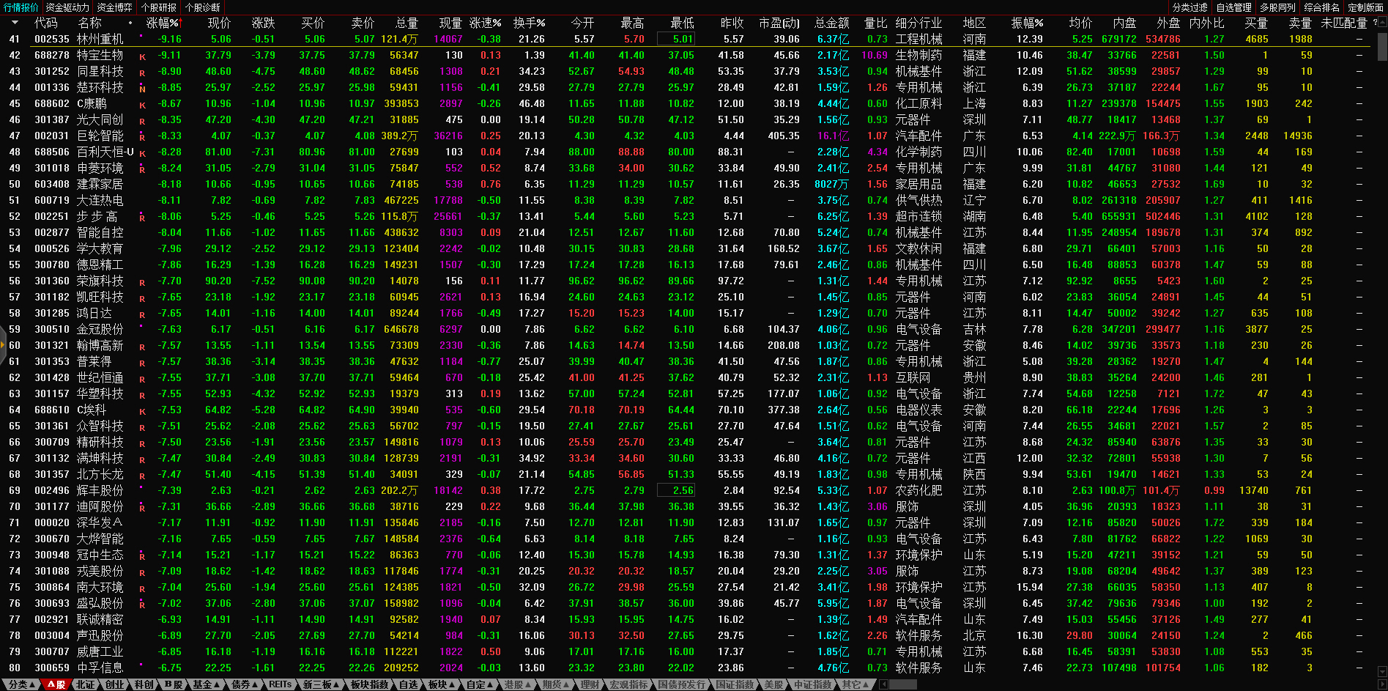Image resolution: width=1388 pixels, height=691 pixels.
Task: Click the K marker beside C埃科
Action: [142, 411]
